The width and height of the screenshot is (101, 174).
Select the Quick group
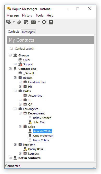click(27, 60)
